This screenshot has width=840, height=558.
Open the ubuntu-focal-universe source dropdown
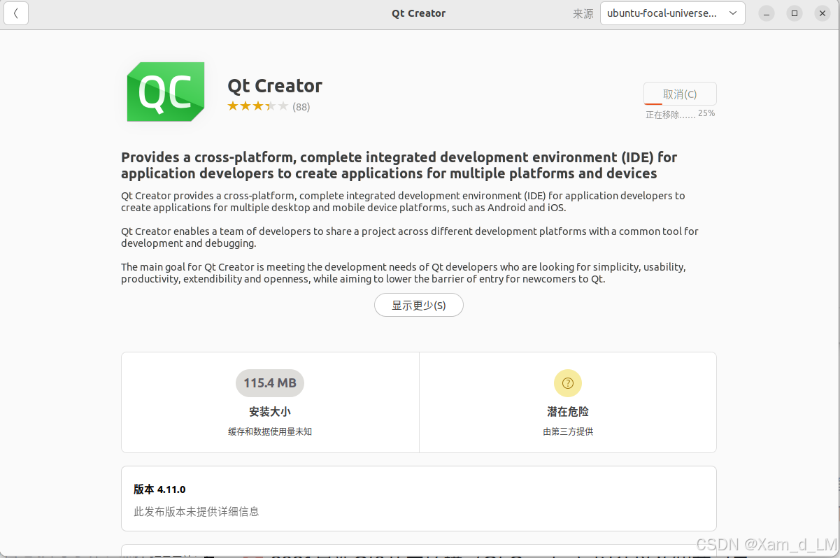click(672, 13)
